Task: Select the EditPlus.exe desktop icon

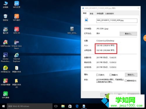Action: click(x=6, y=43)
